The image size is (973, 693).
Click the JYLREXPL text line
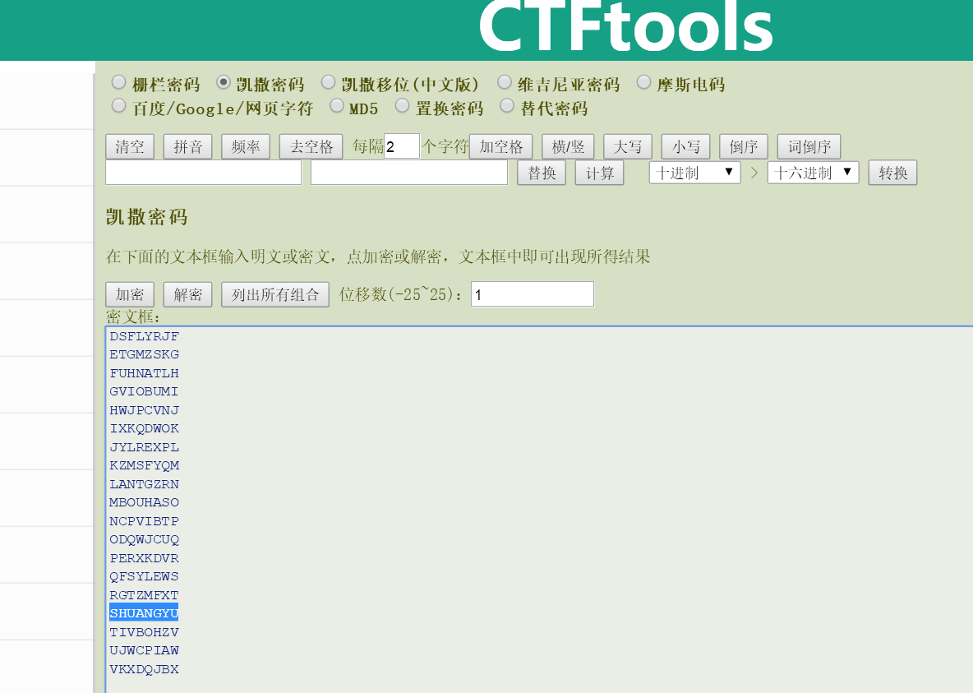pyautogui.click(x=144, y=447)
